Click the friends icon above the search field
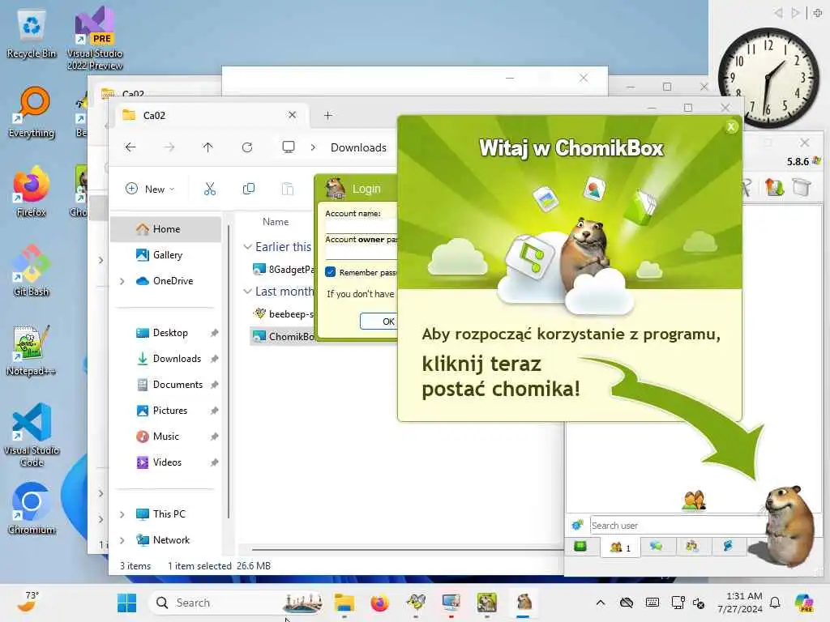830x622 pixels. coord(694,499)
